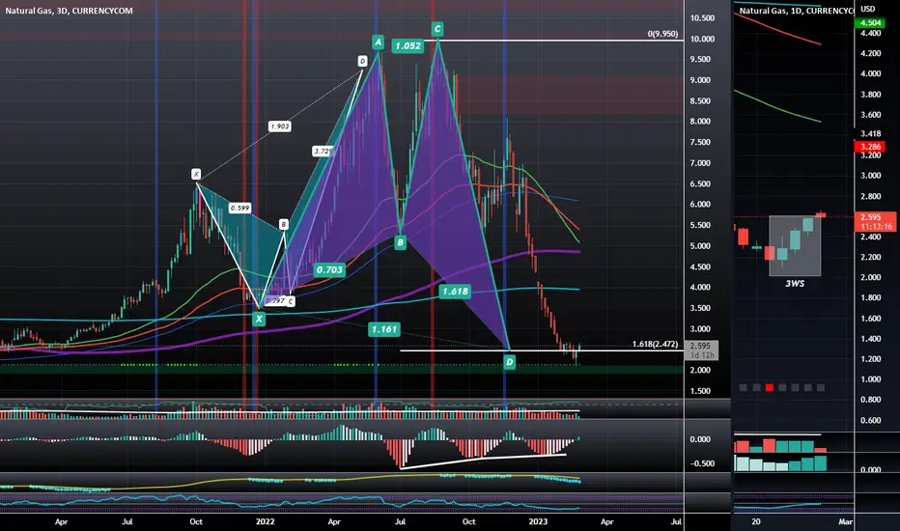Click the '1.161' ratio label

pos(384,329)
